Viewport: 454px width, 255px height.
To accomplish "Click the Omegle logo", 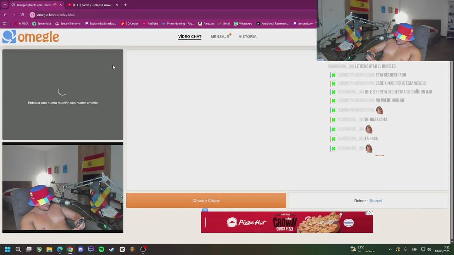I will (x=31, y=36).
